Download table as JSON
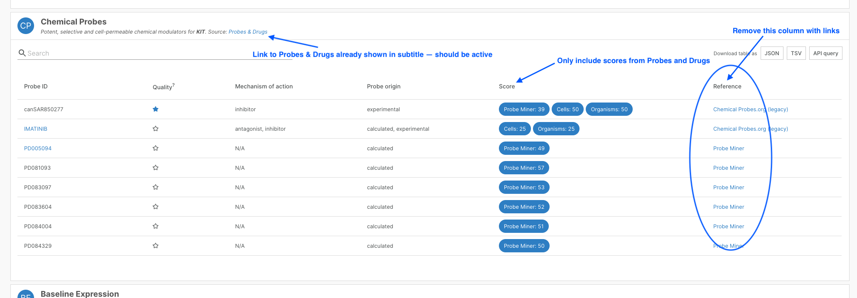857x298 pixels. (x=772, y=53)
